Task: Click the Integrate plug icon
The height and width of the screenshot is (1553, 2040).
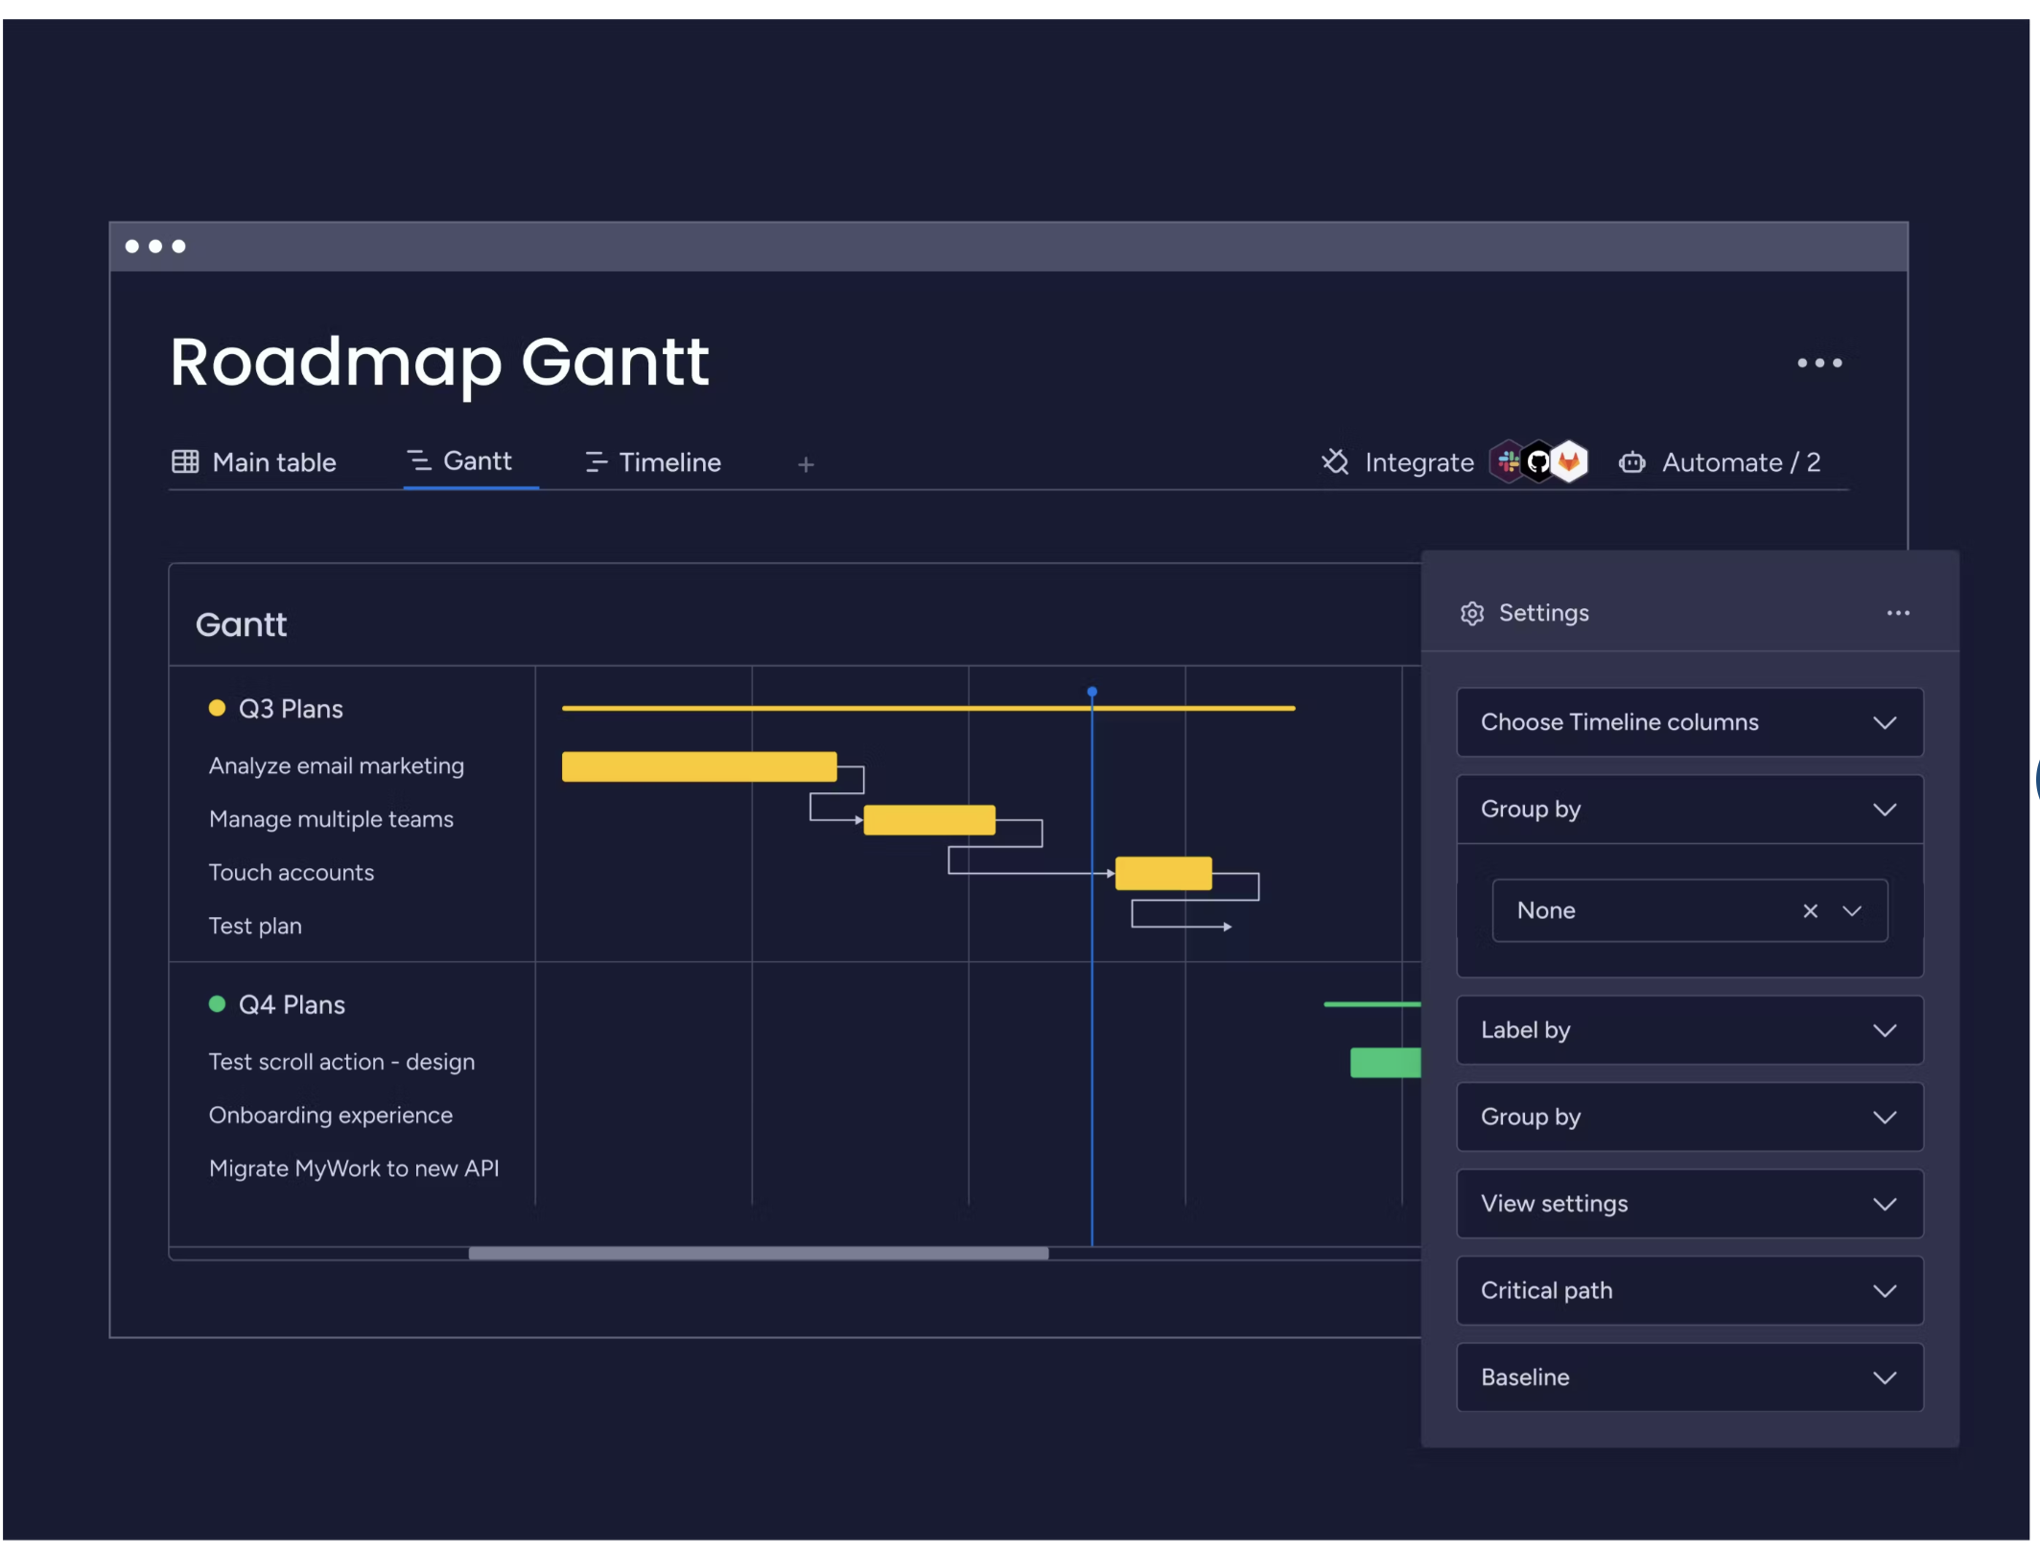Action: pyautogui.click(x=1335, y=463)
